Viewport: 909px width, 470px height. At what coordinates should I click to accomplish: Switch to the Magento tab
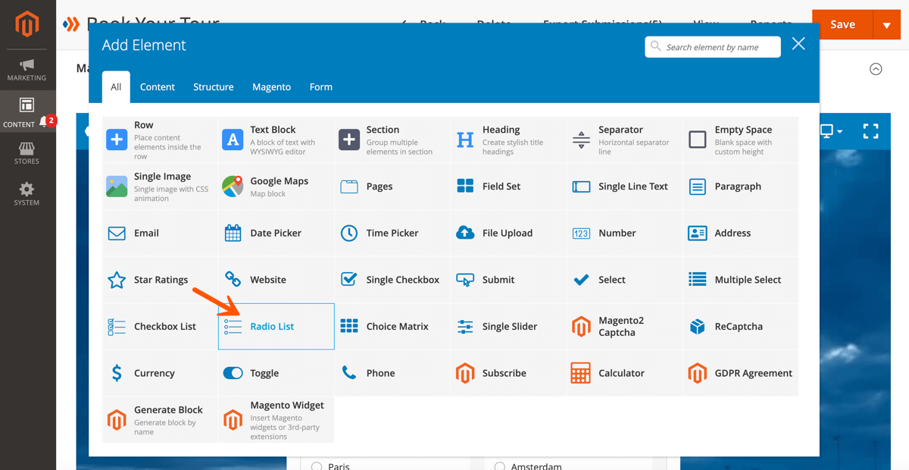pyautogui.click(x=271, y=87)
